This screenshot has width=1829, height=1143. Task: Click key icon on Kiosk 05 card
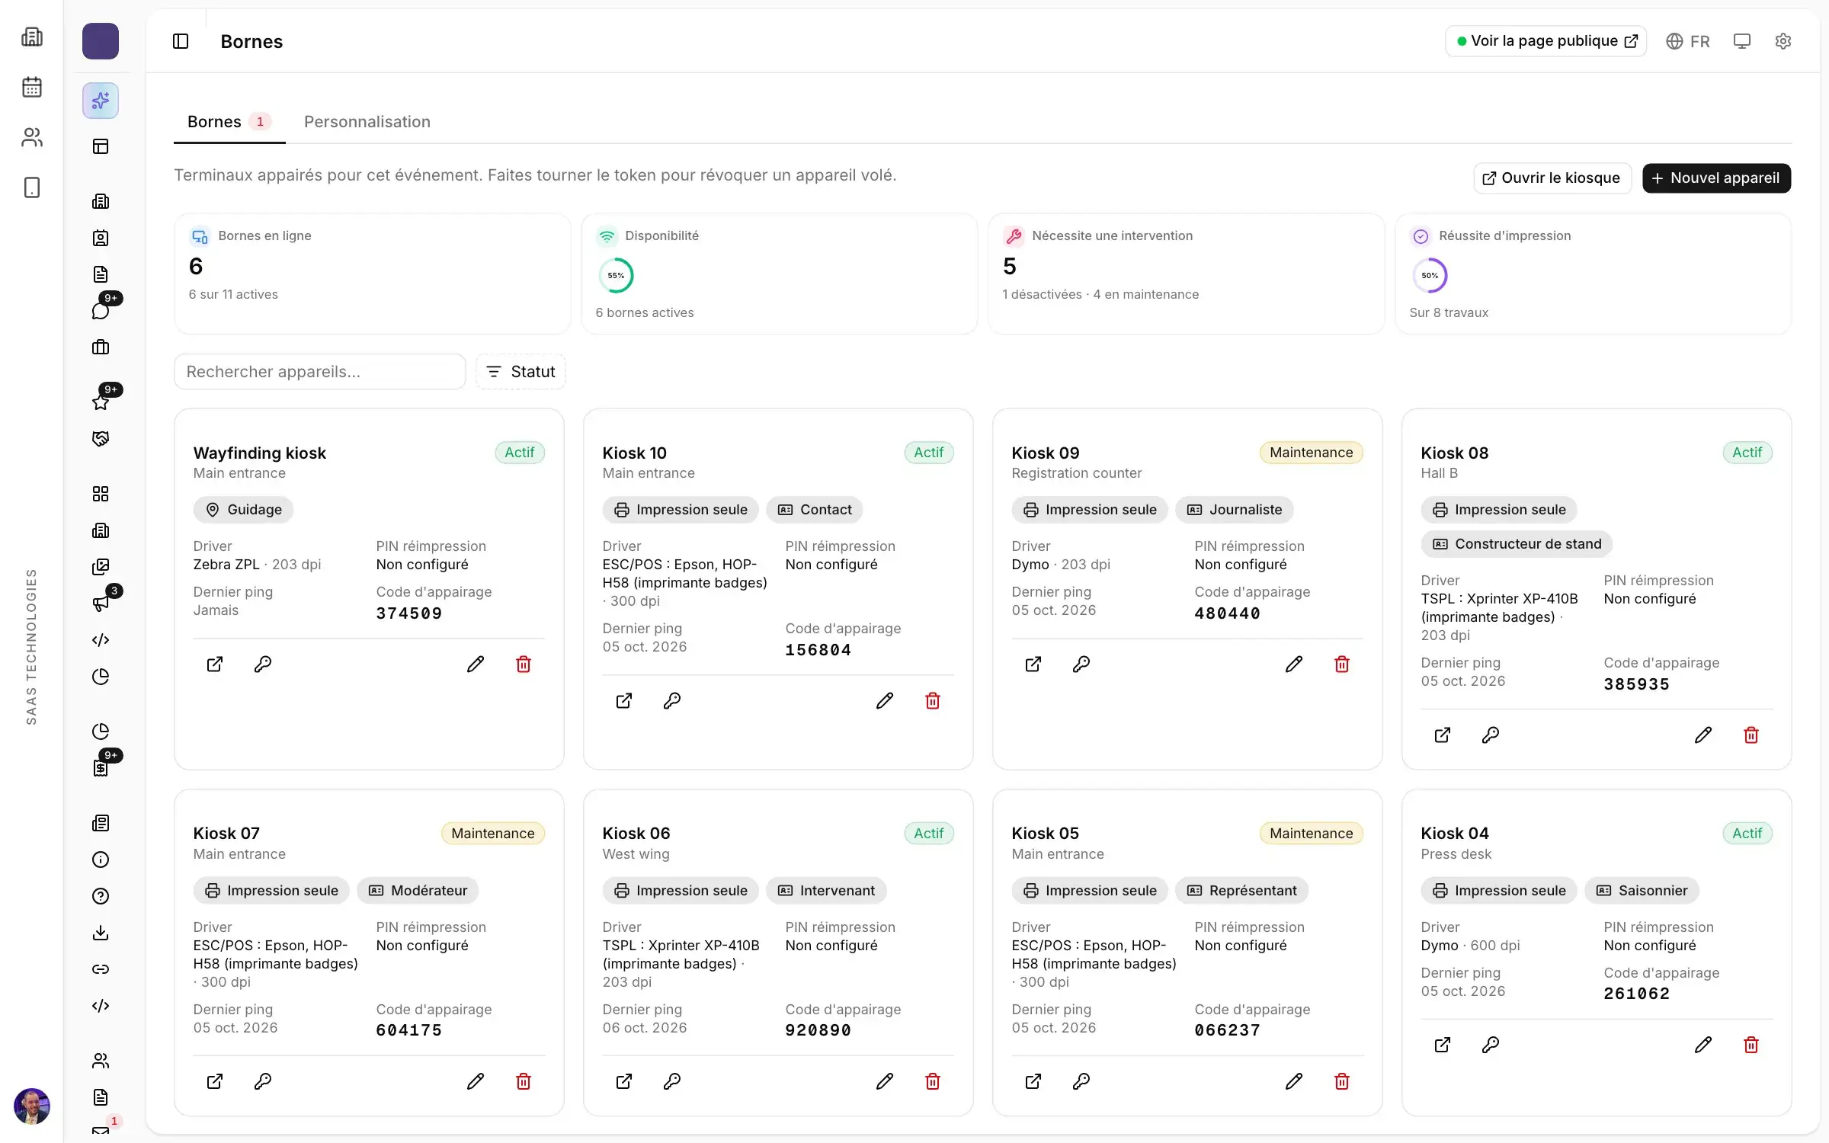click(1081, 1081)
